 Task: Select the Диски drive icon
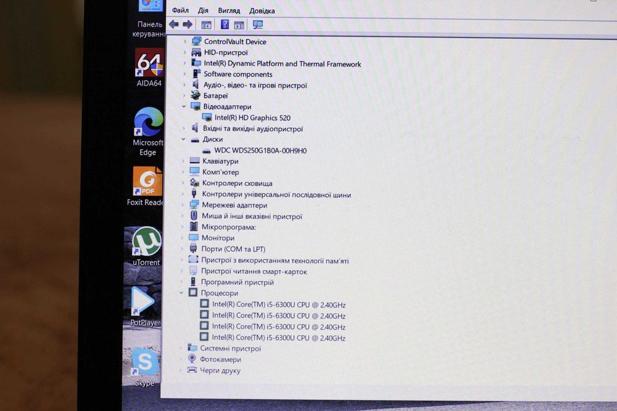(x=195, y=139)
